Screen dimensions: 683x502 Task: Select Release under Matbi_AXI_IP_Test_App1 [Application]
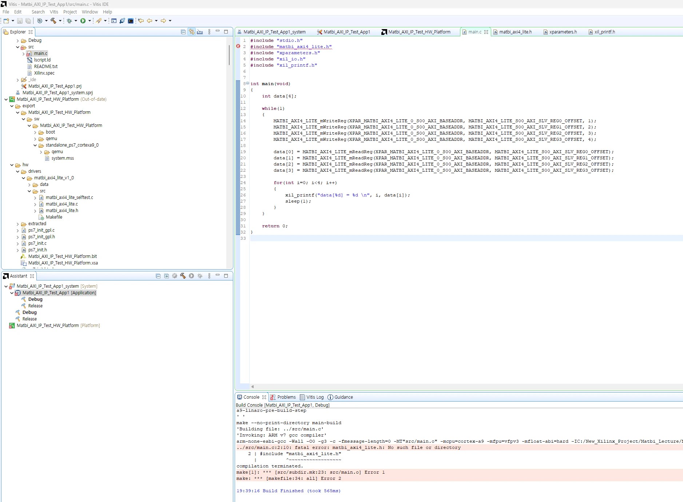(x=35, y=306)
